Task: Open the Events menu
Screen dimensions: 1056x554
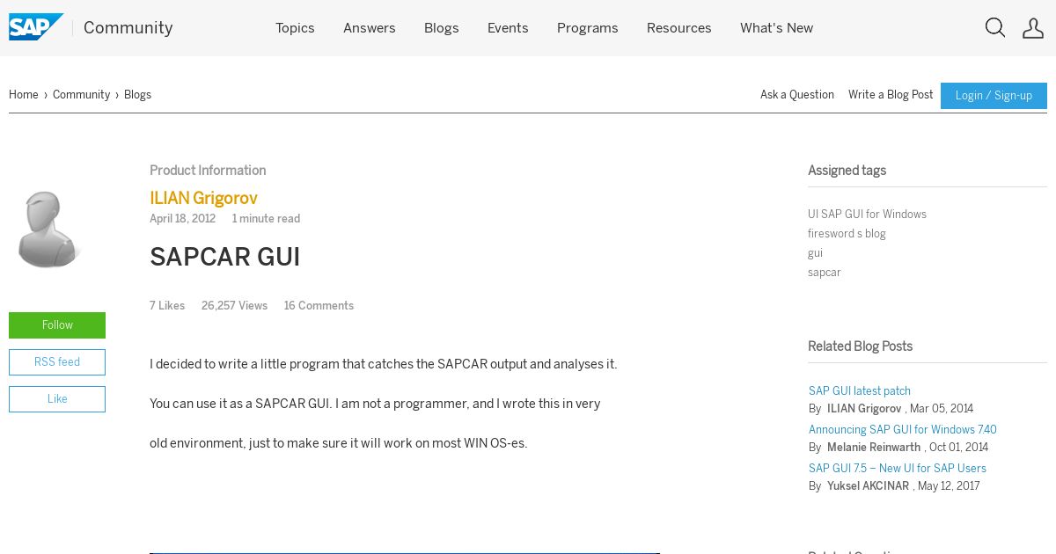Action: tap(508, 28)
